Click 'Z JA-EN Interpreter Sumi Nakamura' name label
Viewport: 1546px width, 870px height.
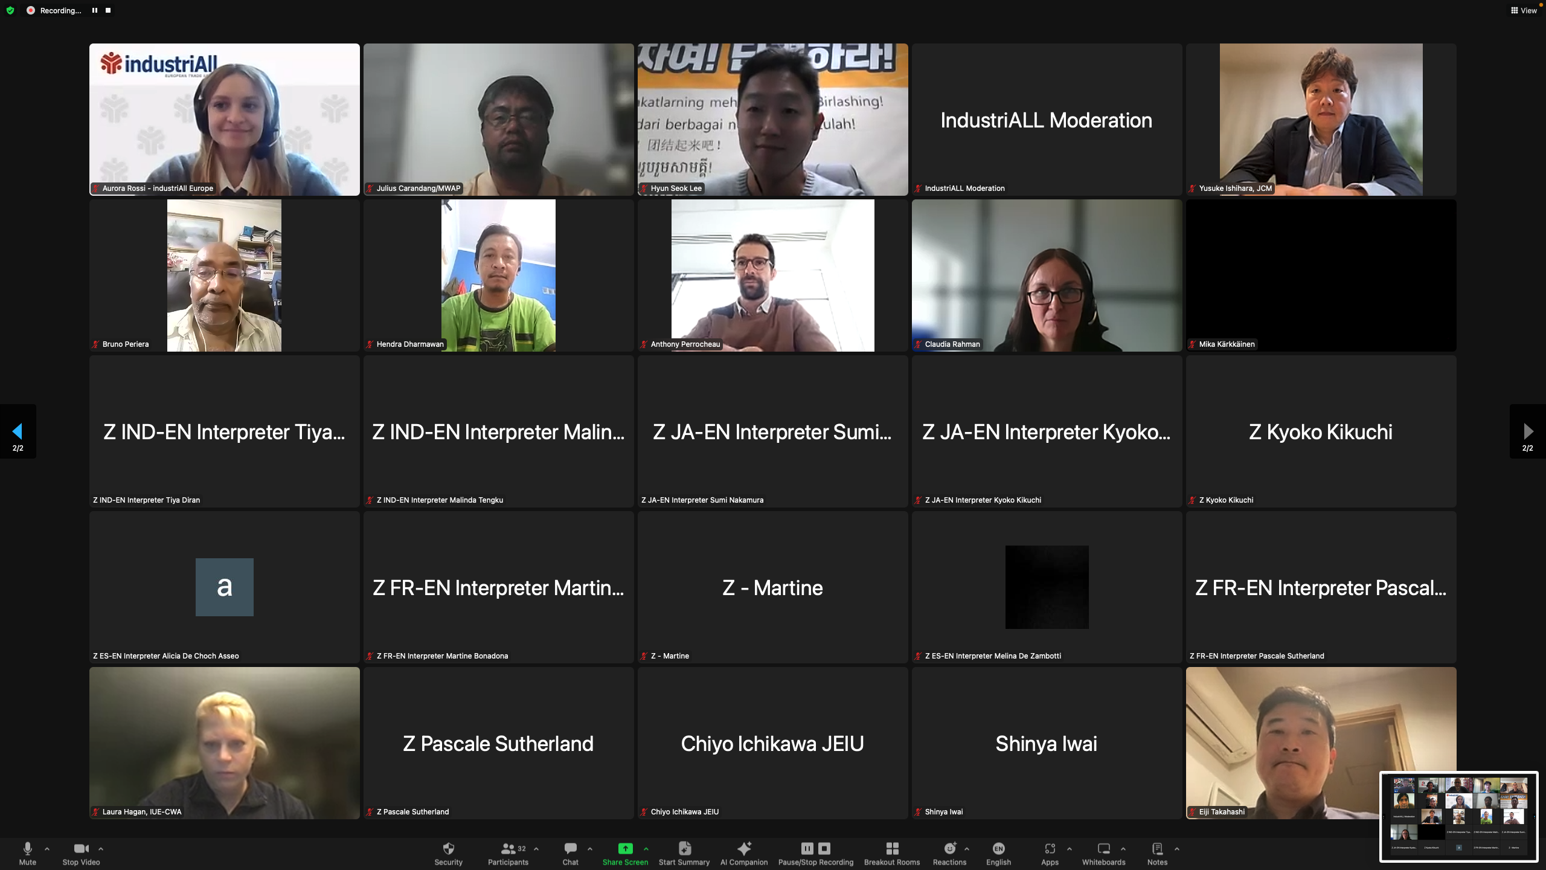pos(702,500)
